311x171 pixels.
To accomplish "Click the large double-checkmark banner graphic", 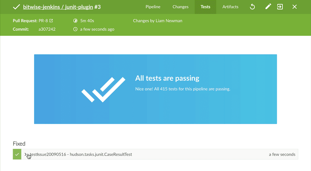I will 103,89.
